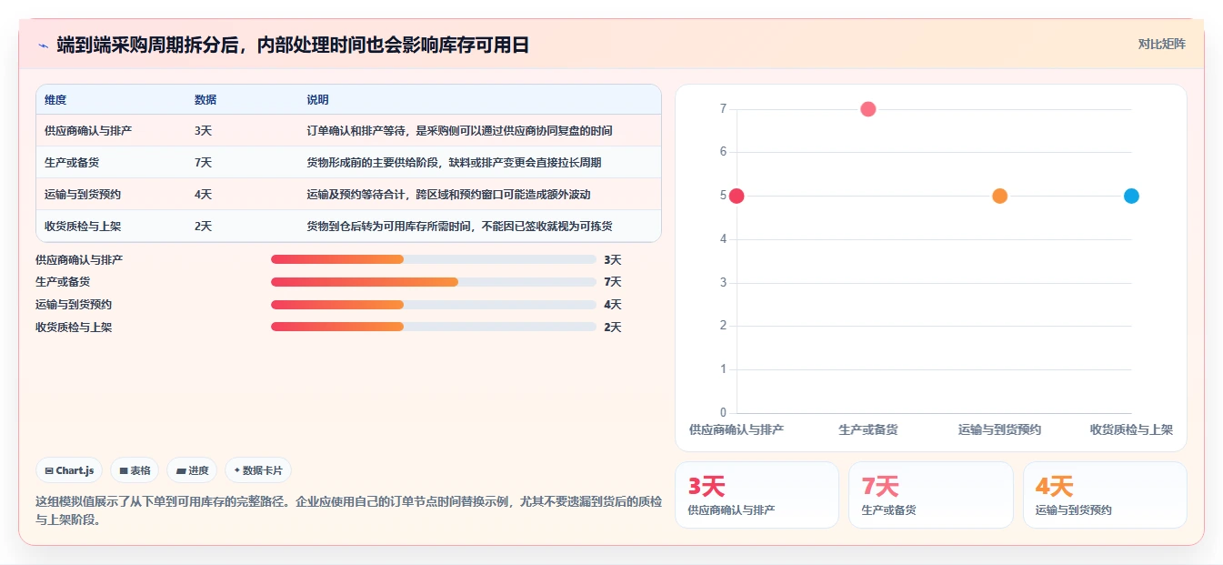Image resolution: width=1223 pixels, height=565 pixels.
Task: Open the 4天 data card
Action: click(1105, 495)
